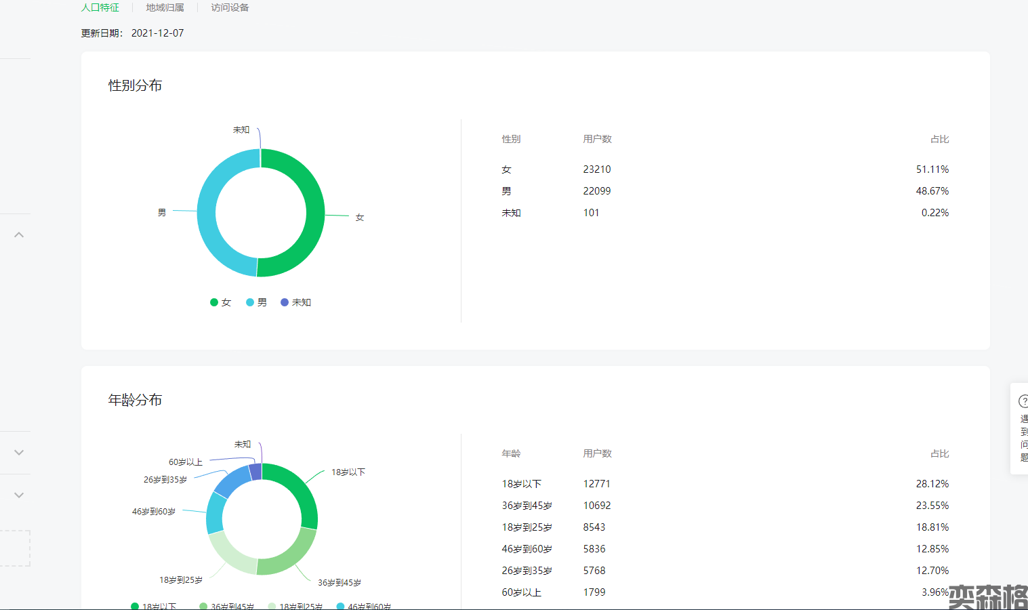Collapse sidebar section with the up chevron
The width and height of the screenshot is (1028, 610).
[19, 235]
